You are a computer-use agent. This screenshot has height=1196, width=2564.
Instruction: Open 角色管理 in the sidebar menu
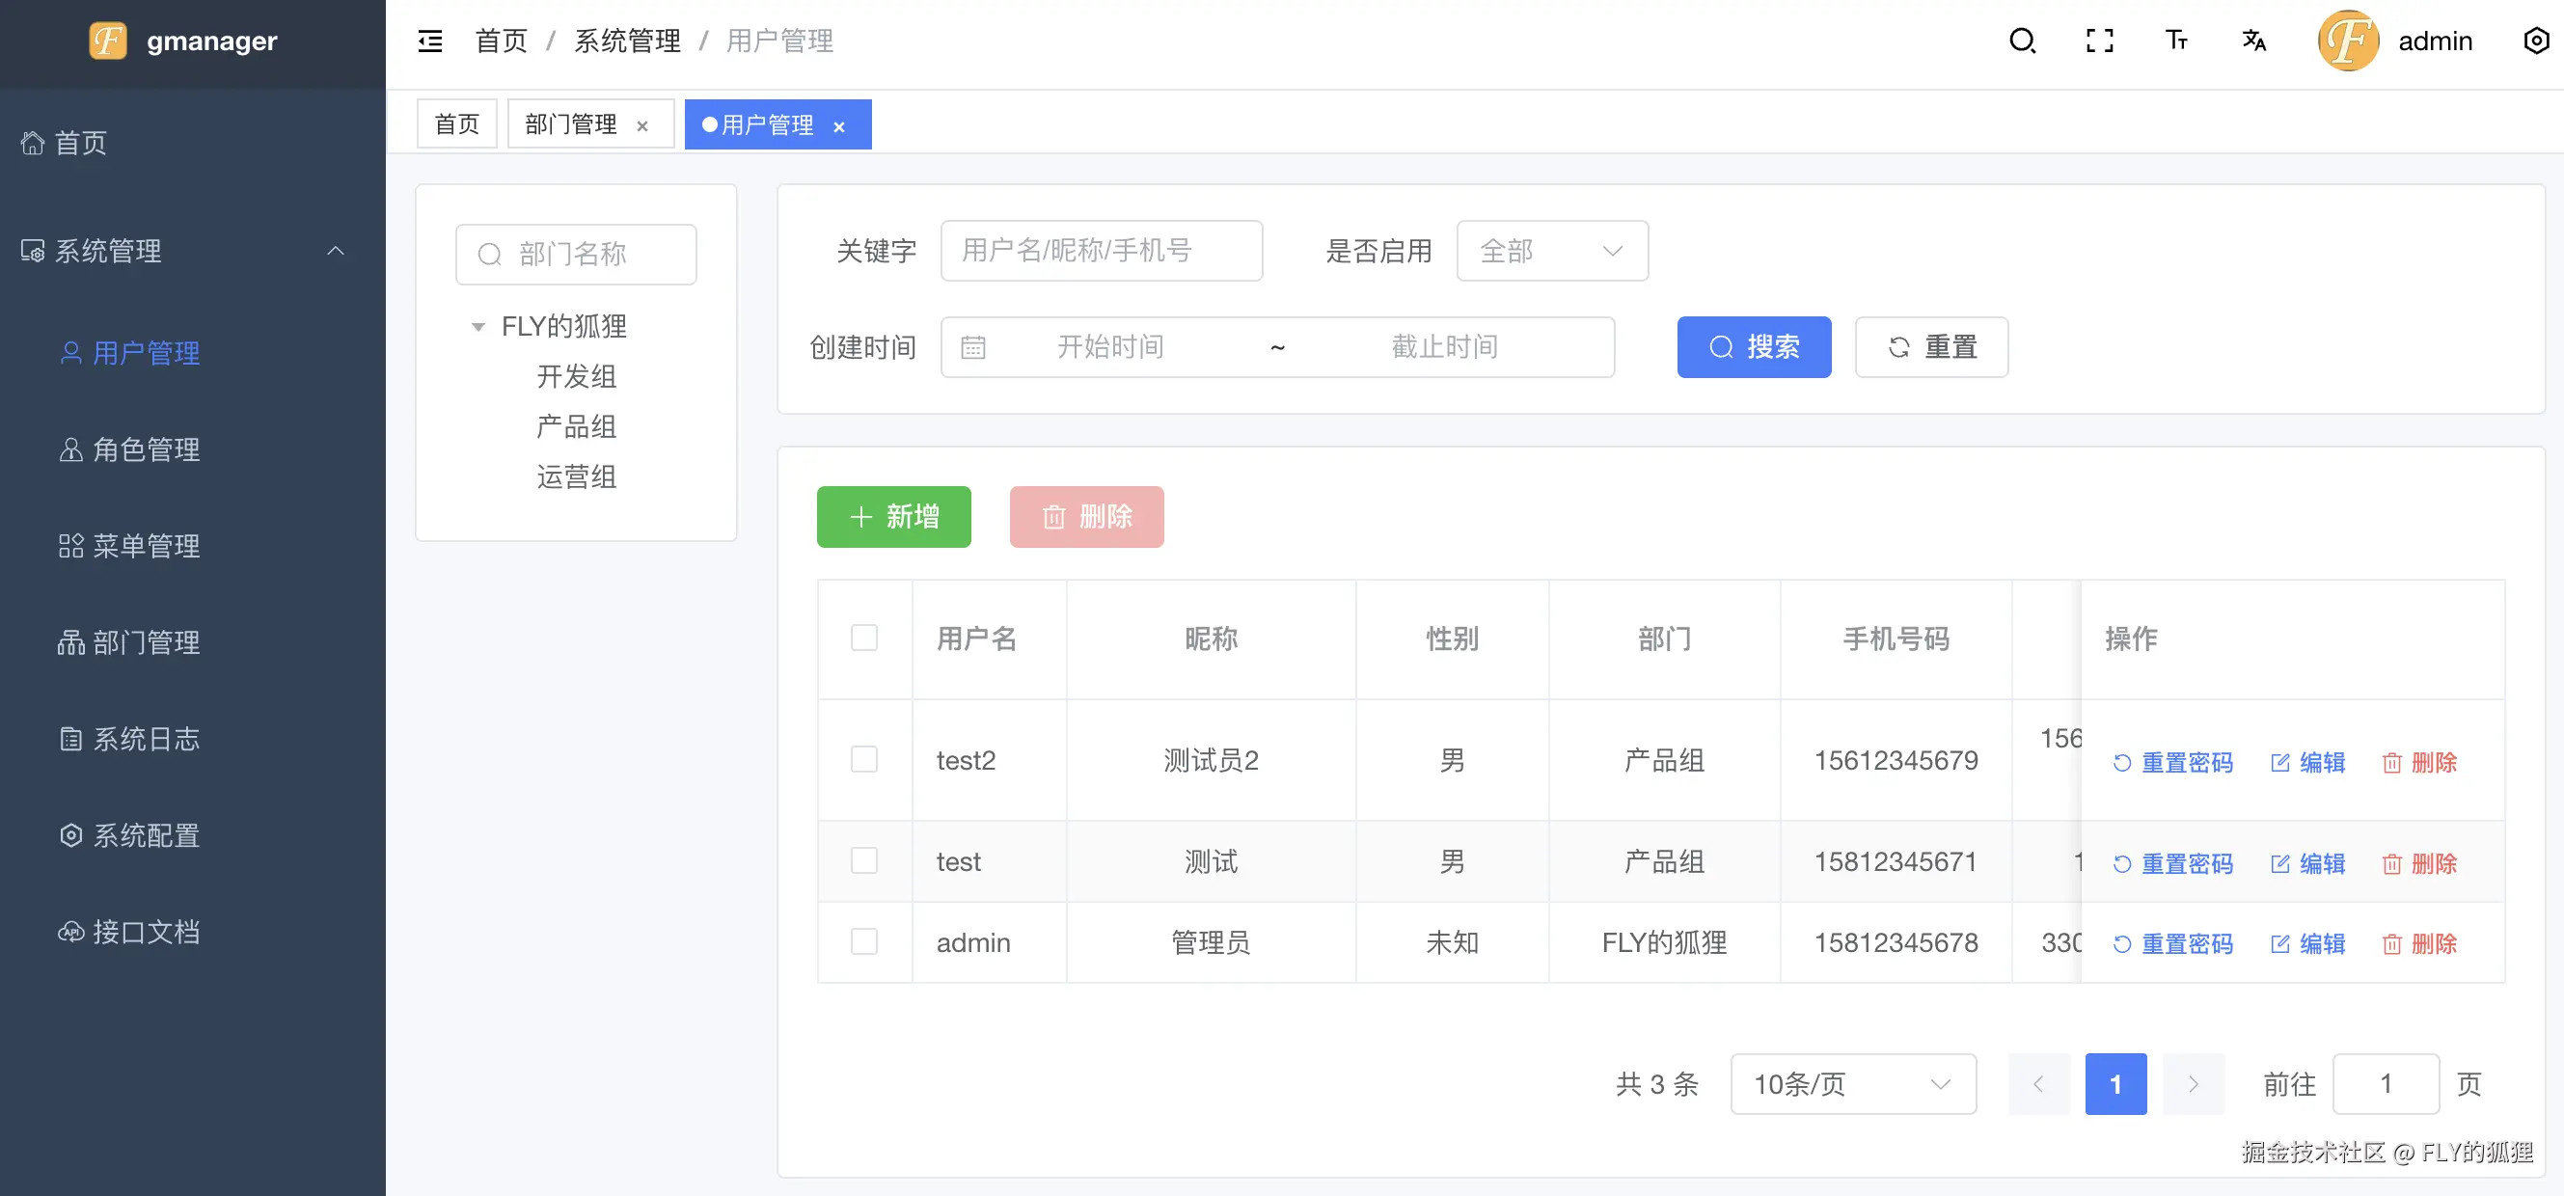click(x=146, y=449)
